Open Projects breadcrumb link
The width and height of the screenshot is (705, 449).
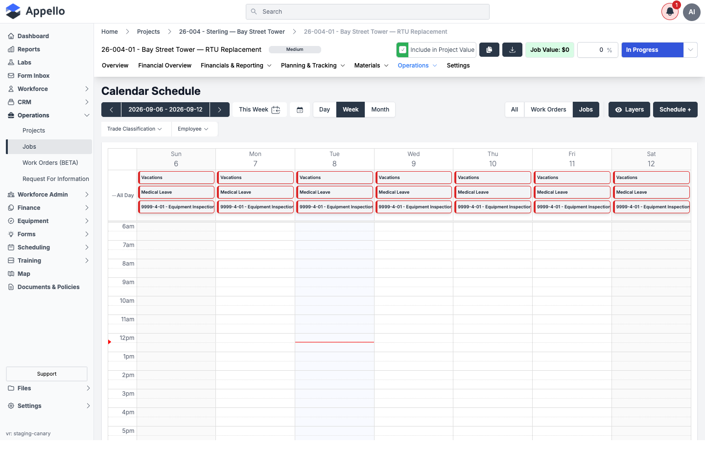tap(148, 32)
